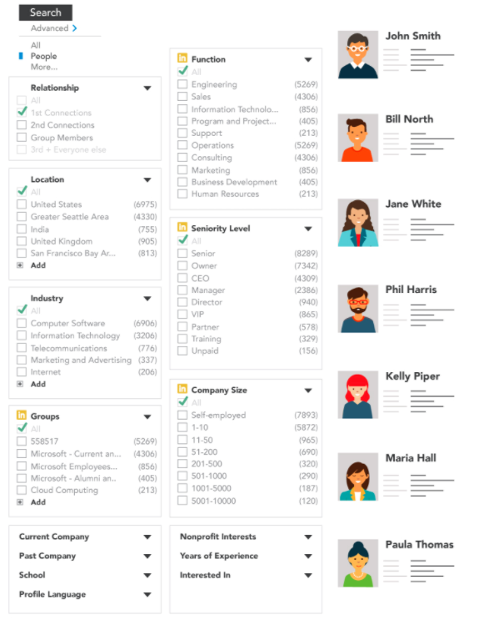The width and height of the screenshot is (484, 620).
Task: Enable the CEO seniority filter
Action: pyautogui.click(x=182, y=278)
